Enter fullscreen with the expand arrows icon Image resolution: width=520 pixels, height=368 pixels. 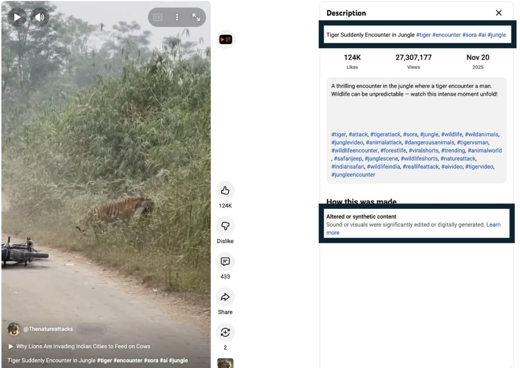pos(196,17)
